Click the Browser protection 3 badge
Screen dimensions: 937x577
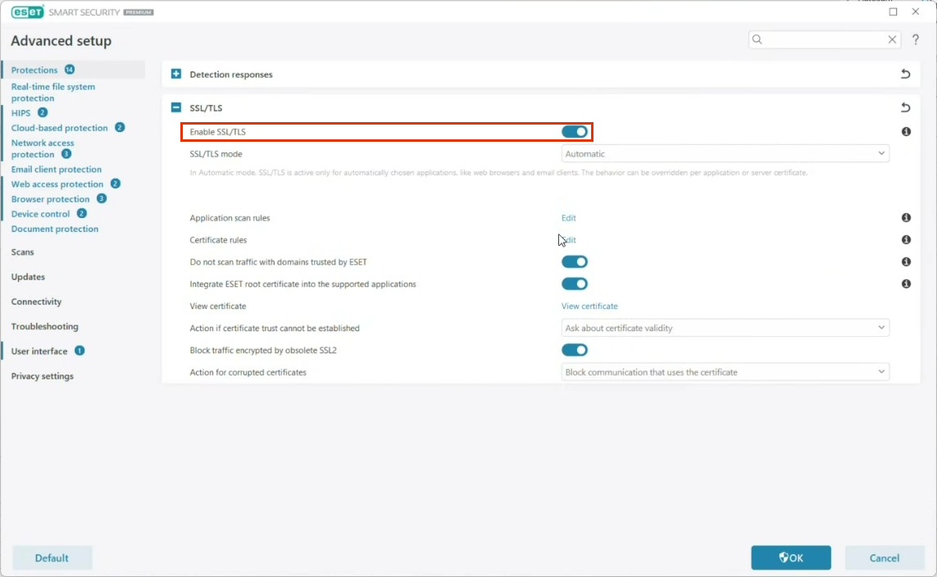[102, 198]
